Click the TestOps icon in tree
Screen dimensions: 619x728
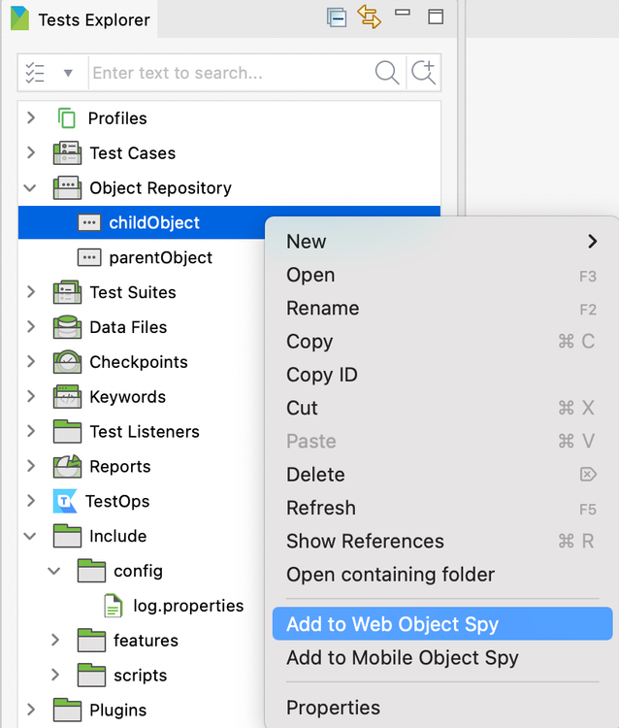pyautogui.click(x=66, y=501)
